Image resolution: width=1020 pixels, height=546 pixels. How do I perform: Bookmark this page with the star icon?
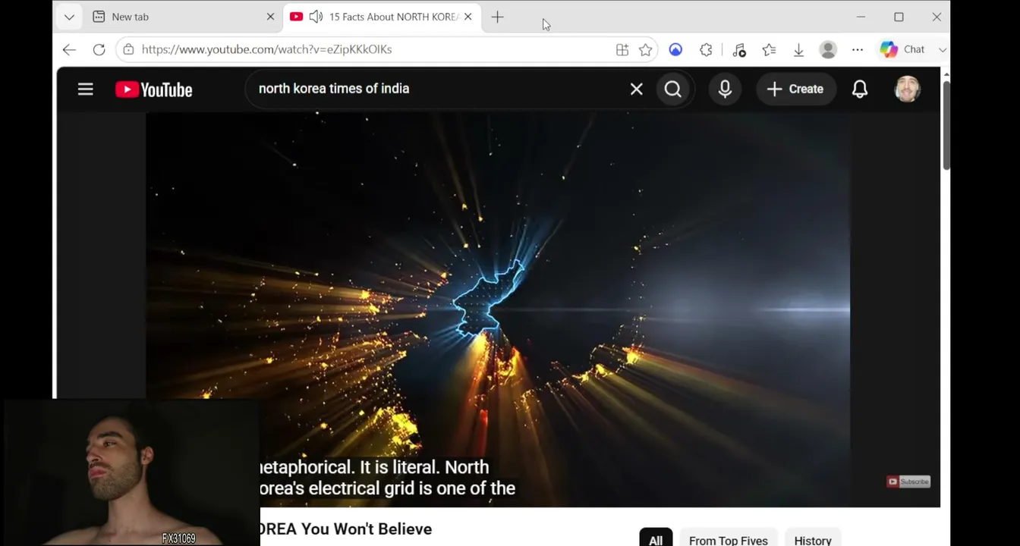click(x=645, y=49)
